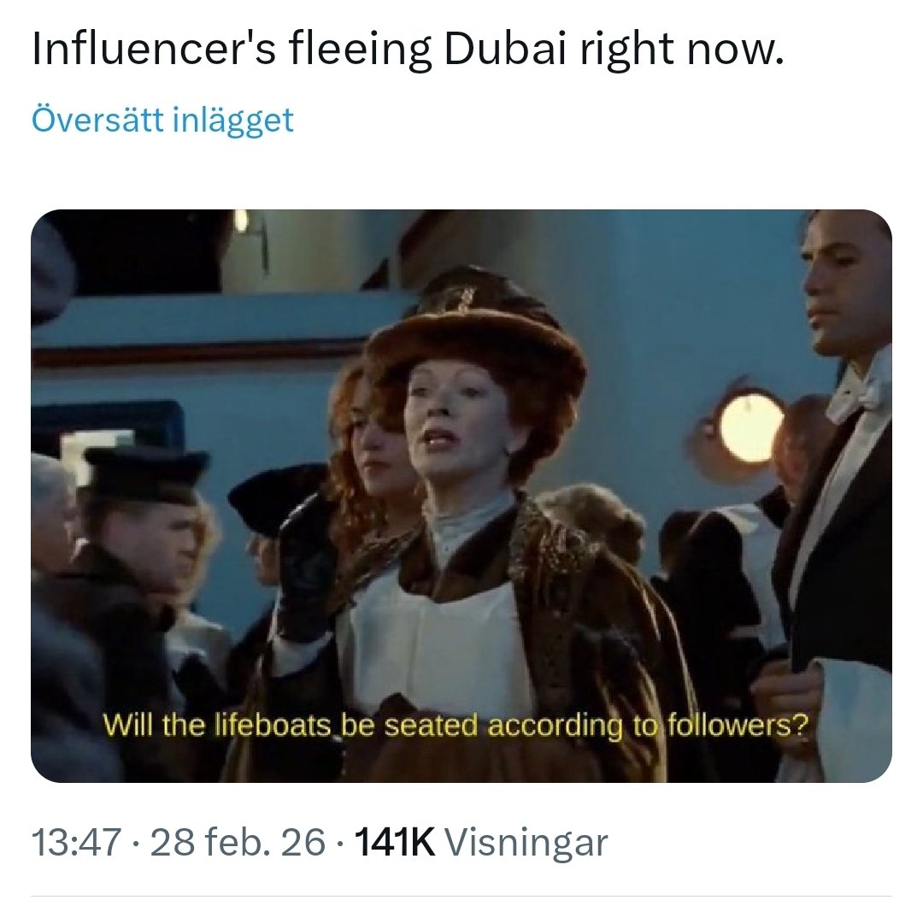
Task: Click the bold 141K view count number
Action: [x=395, y=843]
